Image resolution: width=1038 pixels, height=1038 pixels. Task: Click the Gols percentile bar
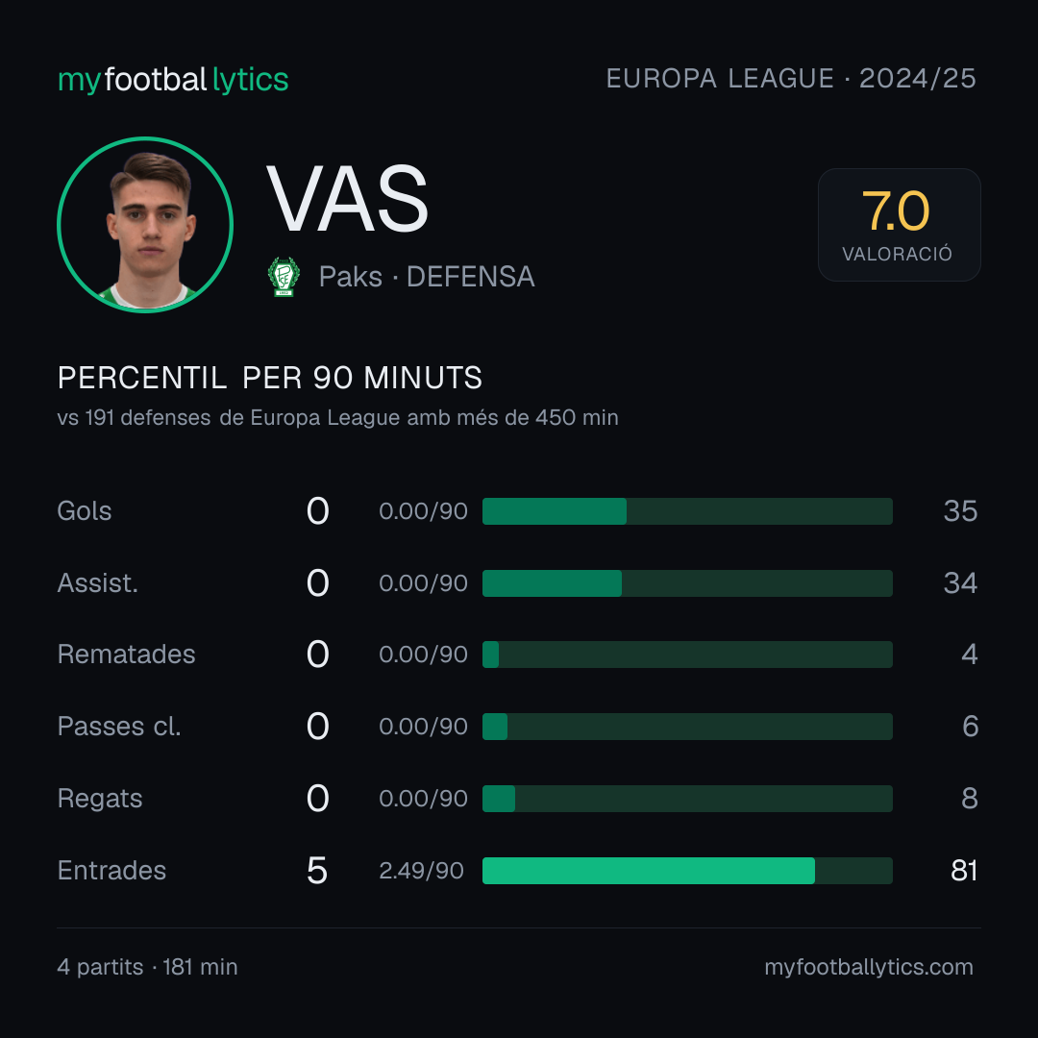(687, 511)
